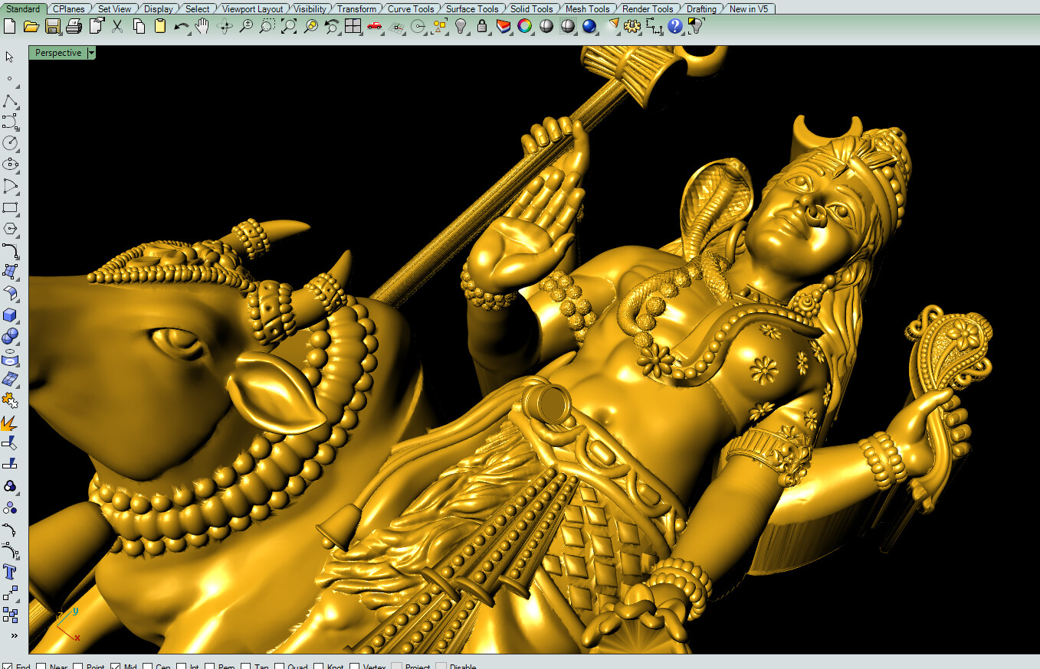Expand the Perspective viewport menu arrow

(x=91, y=53)
